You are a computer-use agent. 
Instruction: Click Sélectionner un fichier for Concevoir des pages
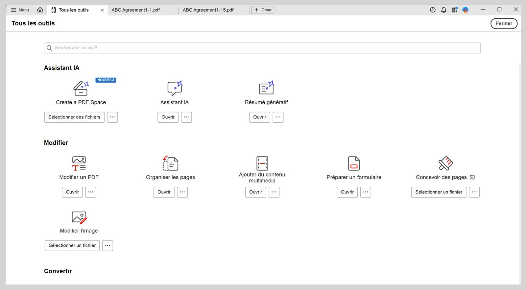[439, 192]
